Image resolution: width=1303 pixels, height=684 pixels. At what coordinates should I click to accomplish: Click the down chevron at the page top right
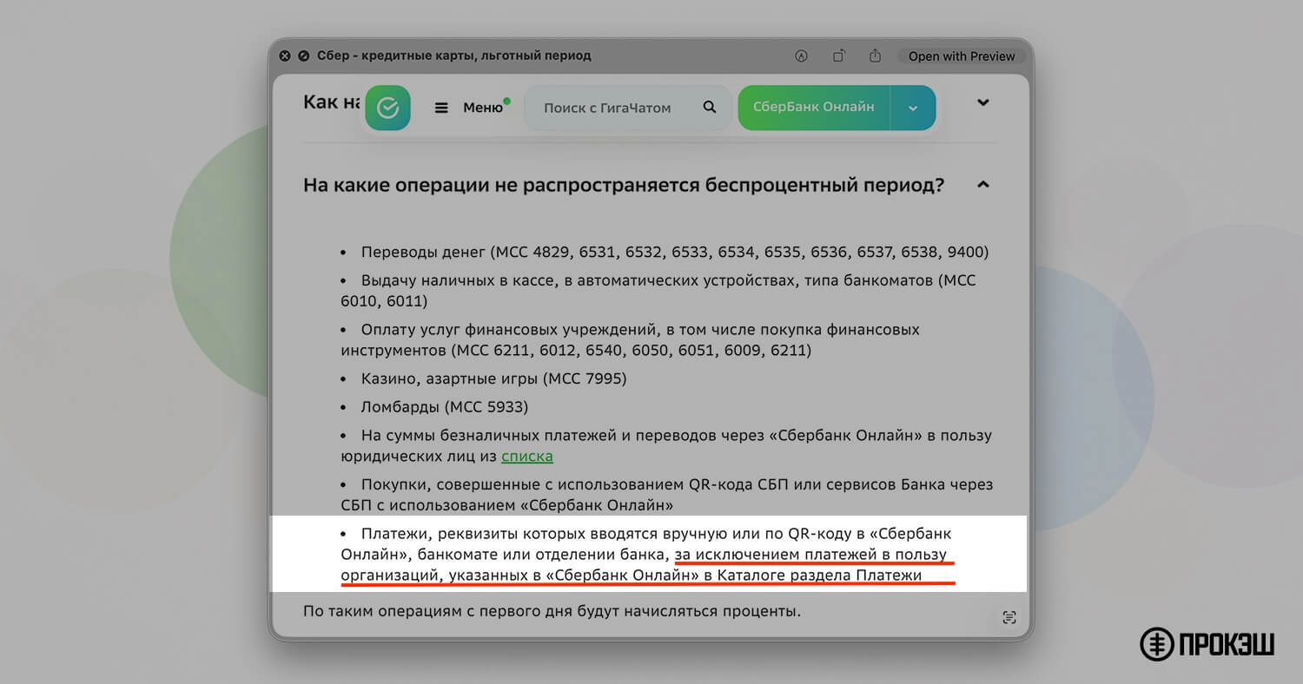tap(982, 102)
